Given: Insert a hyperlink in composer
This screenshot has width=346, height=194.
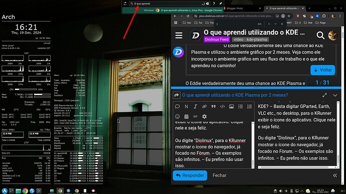Looking at the screenshot, I should pyautogui.click(x=204, y=106).
